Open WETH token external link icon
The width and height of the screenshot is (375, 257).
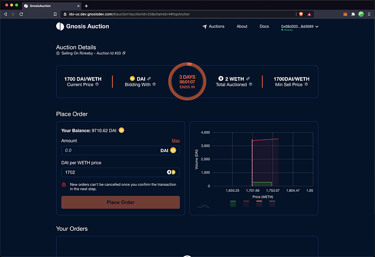(248, 78)
